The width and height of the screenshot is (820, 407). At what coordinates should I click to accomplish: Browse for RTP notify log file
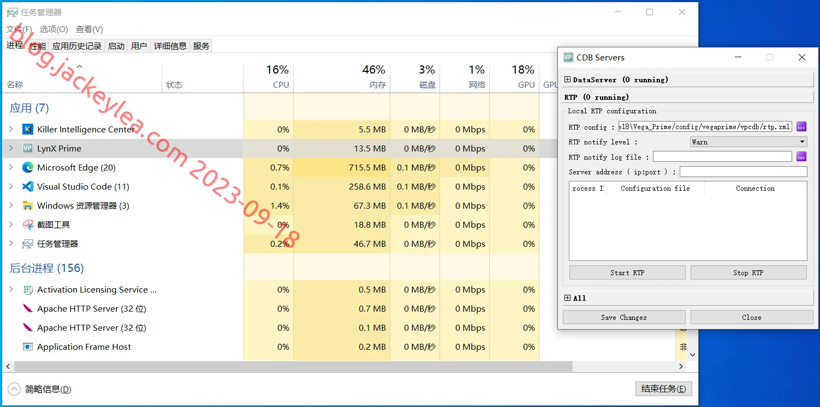[x=801, y=157]
